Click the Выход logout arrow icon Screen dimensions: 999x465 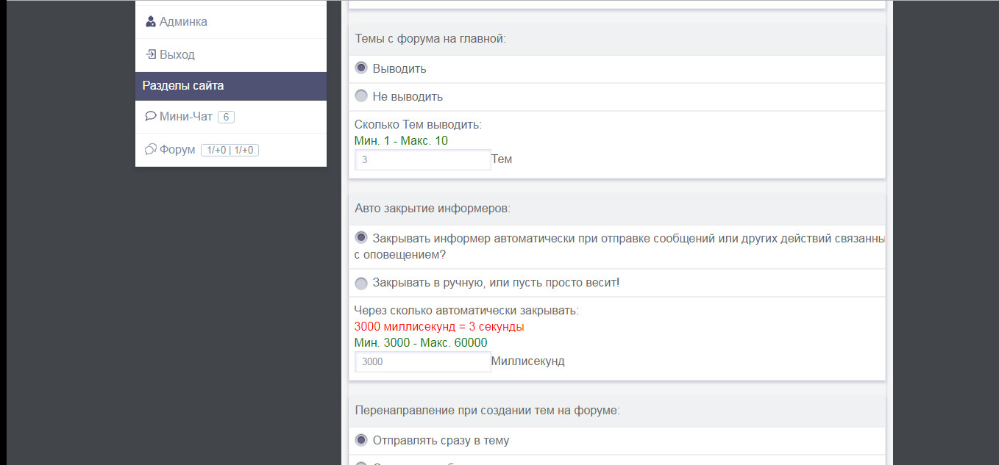(151, 54)
